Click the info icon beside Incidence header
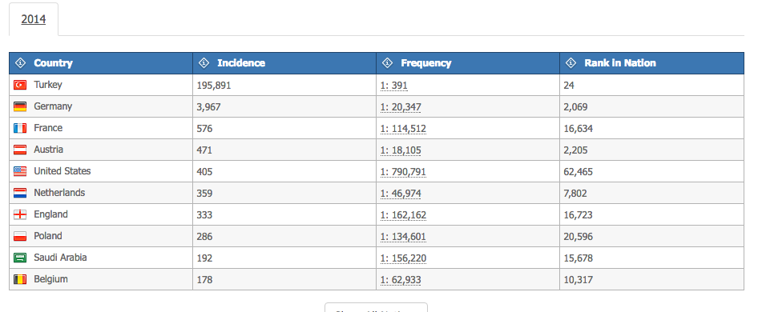758x312 pixels. pos(204,62)
